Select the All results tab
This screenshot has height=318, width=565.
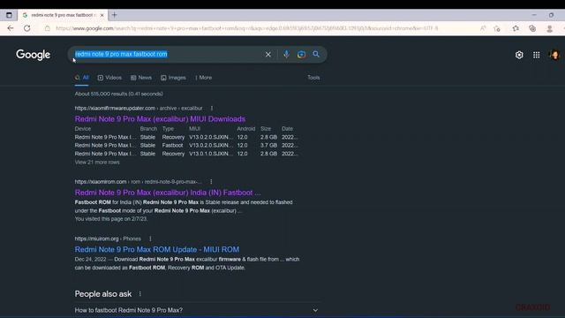click(82, 78)
